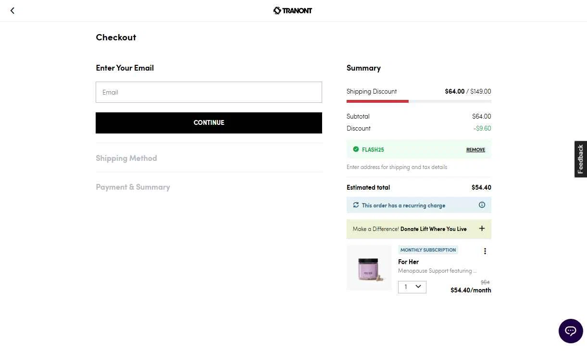Click the CONTINUE button

pyautogui.click(x=209, y=123)
